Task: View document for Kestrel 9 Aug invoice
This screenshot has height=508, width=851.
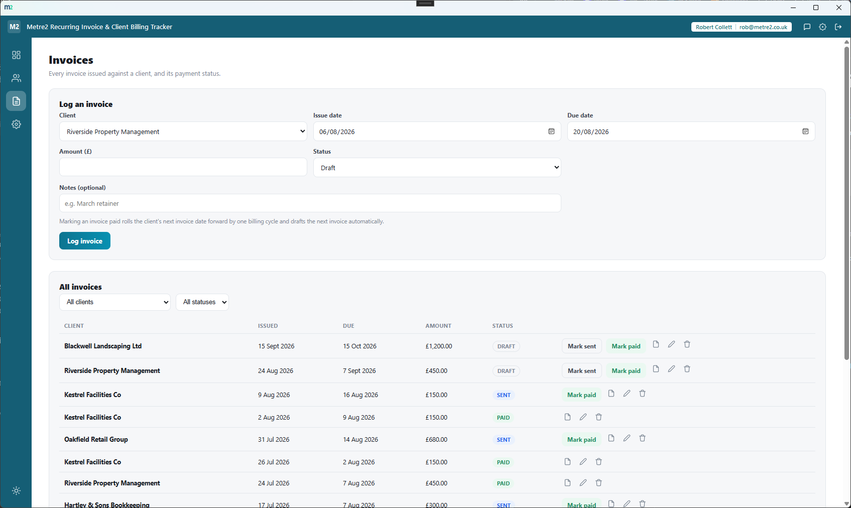Action: (x=611, y=394)
